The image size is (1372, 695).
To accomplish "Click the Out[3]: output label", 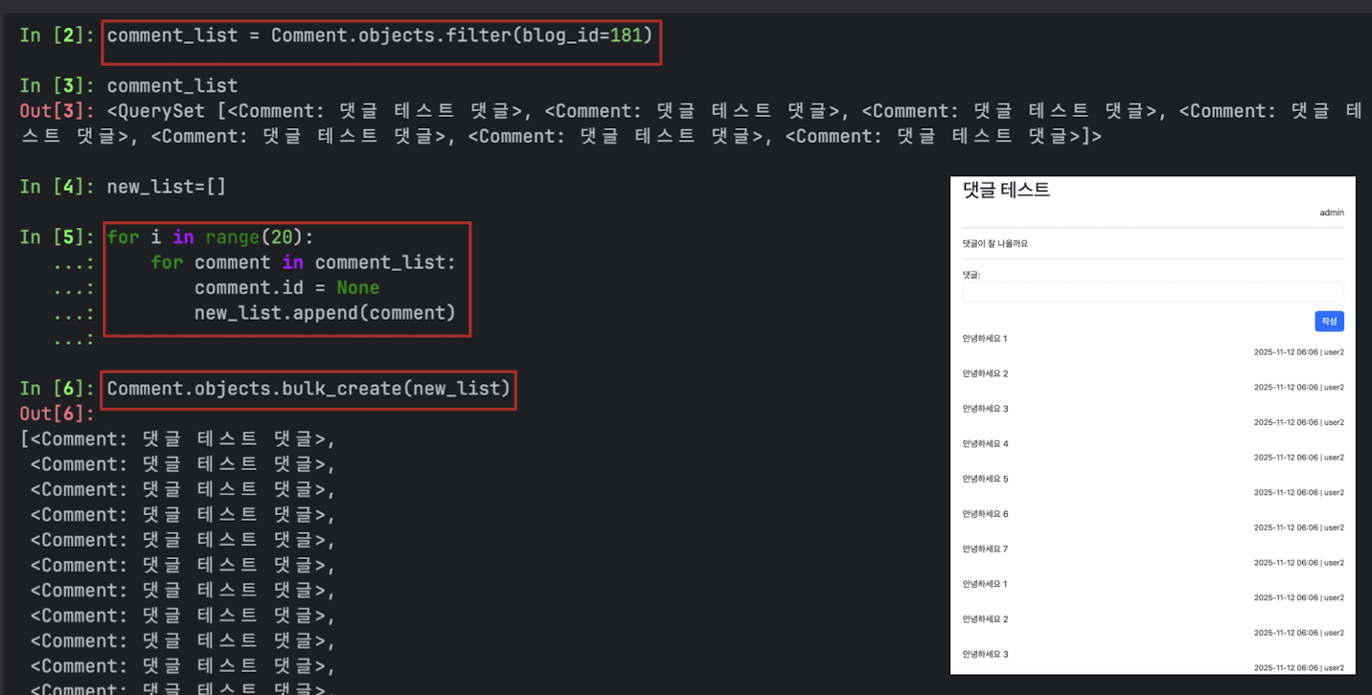I will (57, 111).
